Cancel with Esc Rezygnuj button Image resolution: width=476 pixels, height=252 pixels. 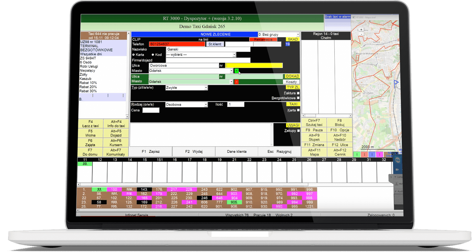click(279, 152)
